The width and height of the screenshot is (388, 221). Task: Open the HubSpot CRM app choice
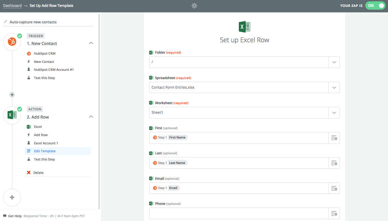click(x=45, y=54)
